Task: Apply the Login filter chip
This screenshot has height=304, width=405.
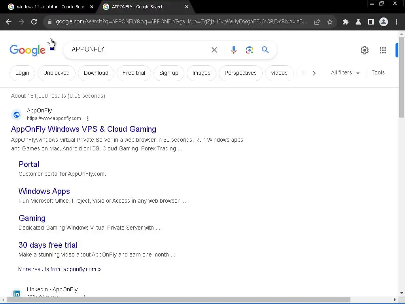Action: click(22, 73)
